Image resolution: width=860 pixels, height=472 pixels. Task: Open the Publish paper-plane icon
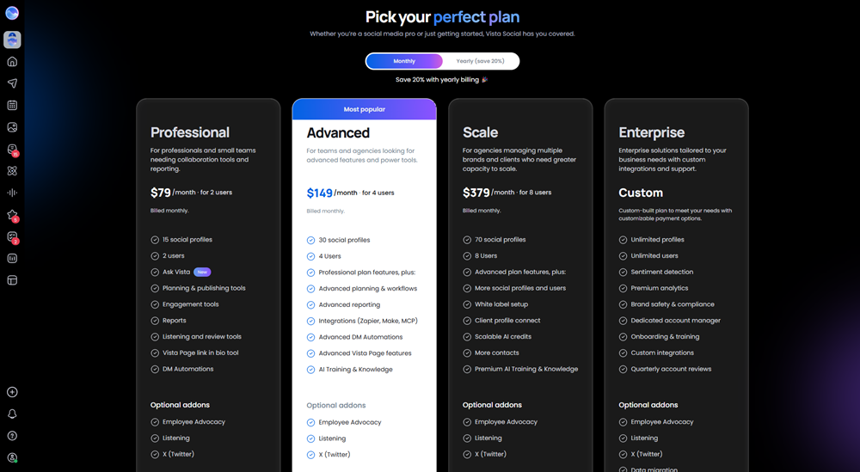pos(12,83)
